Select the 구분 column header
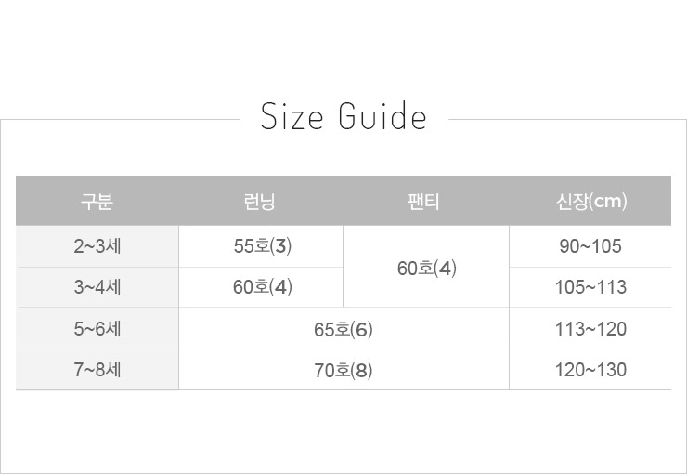This screenshot has height=474, width=687. tap(97, 201)
